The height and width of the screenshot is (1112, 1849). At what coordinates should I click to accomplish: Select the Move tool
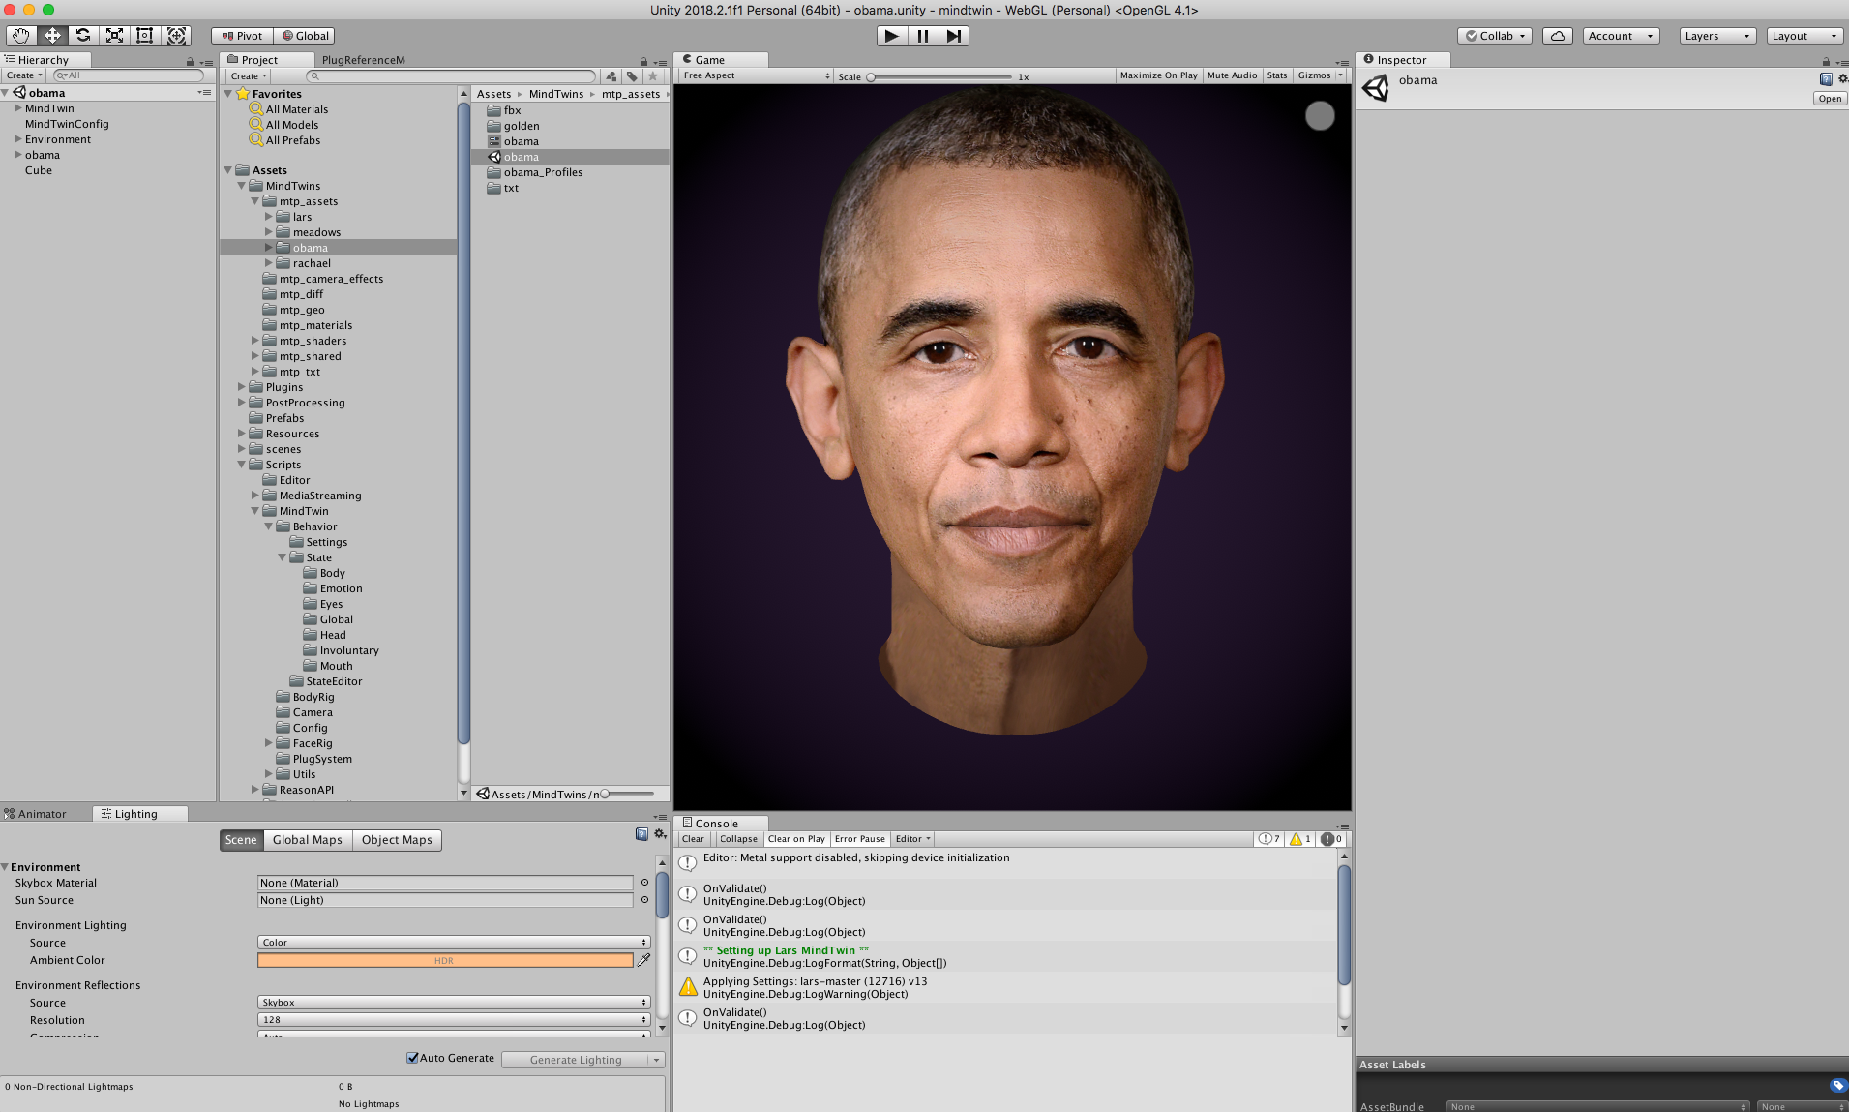pyautogui.click(x=52, y=36)
